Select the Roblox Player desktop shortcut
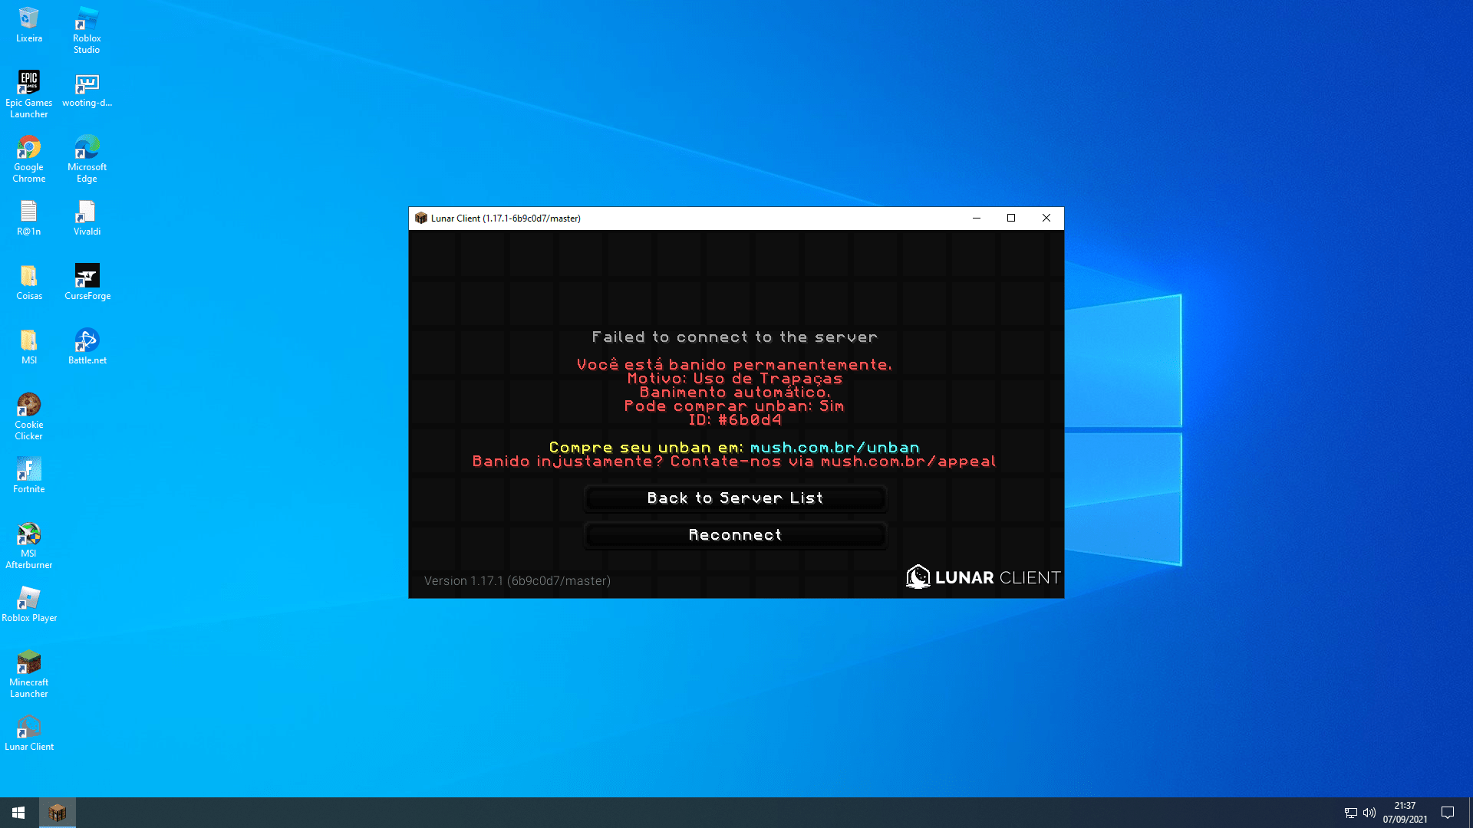Viewport: 1473px width, 828px height. point(29,605)
